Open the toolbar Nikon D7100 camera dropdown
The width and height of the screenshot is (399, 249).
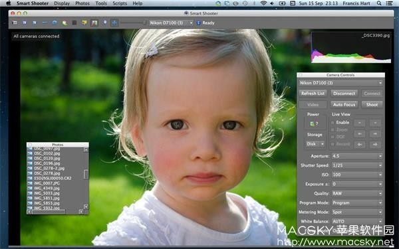point(171,23)
